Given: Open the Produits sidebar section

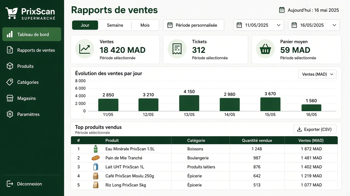Looking at the screenshot, I should pos(32,66).
